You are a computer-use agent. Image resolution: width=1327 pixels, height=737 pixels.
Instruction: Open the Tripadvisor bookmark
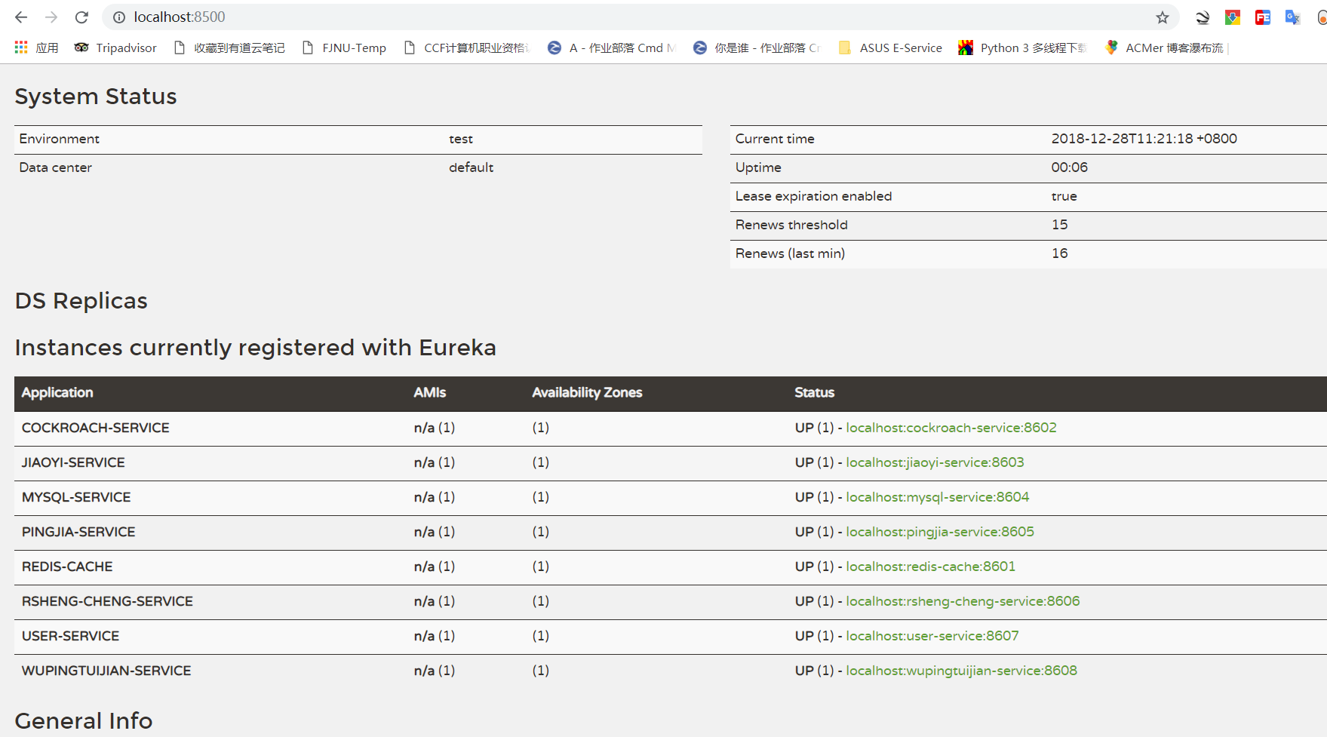pyautogui.click(x=115, y=48)
